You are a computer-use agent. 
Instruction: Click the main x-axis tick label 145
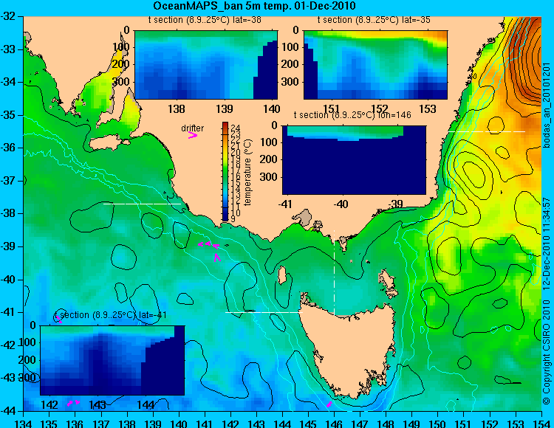point(309,424)
